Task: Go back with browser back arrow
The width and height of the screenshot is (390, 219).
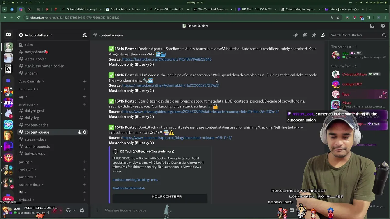Action: [x=5, y=18]
